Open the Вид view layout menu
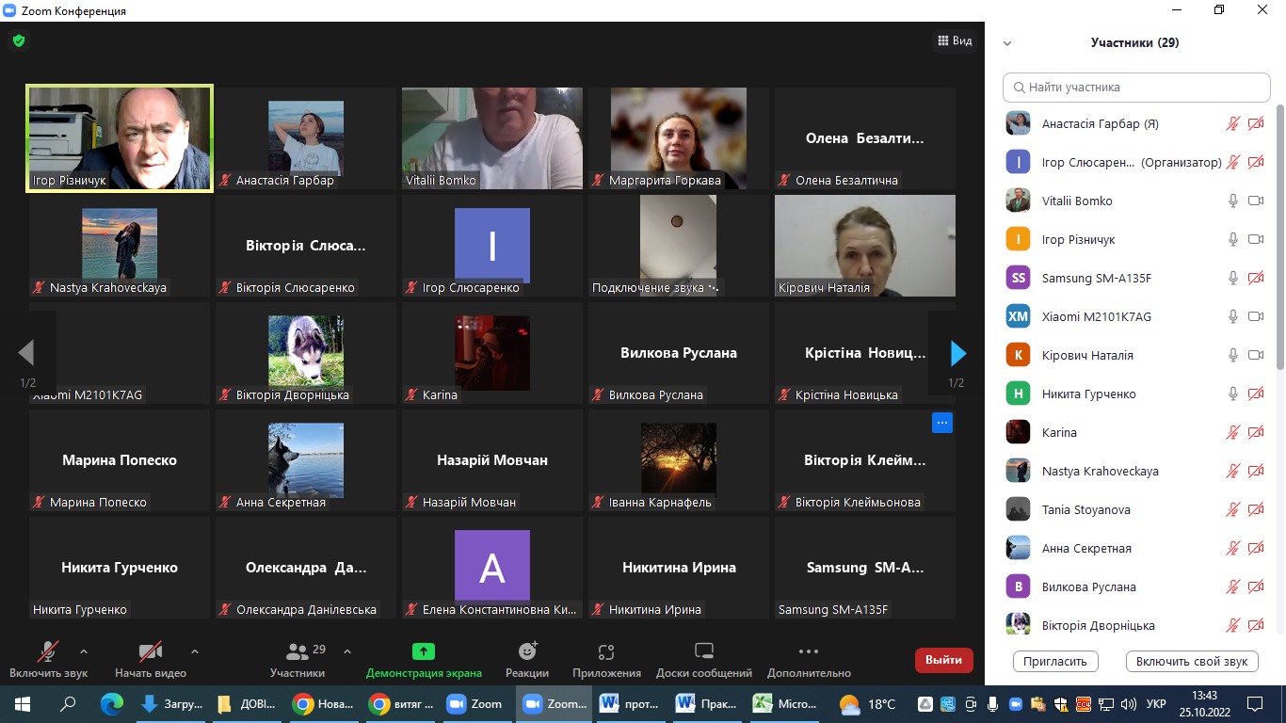1286x723 pixels. tap(955, 40)
